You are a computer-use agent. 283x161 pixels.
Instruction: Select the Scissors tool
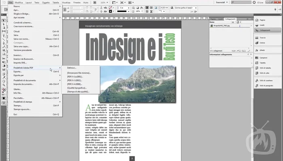pyautogui.click(x=4, y=58)
